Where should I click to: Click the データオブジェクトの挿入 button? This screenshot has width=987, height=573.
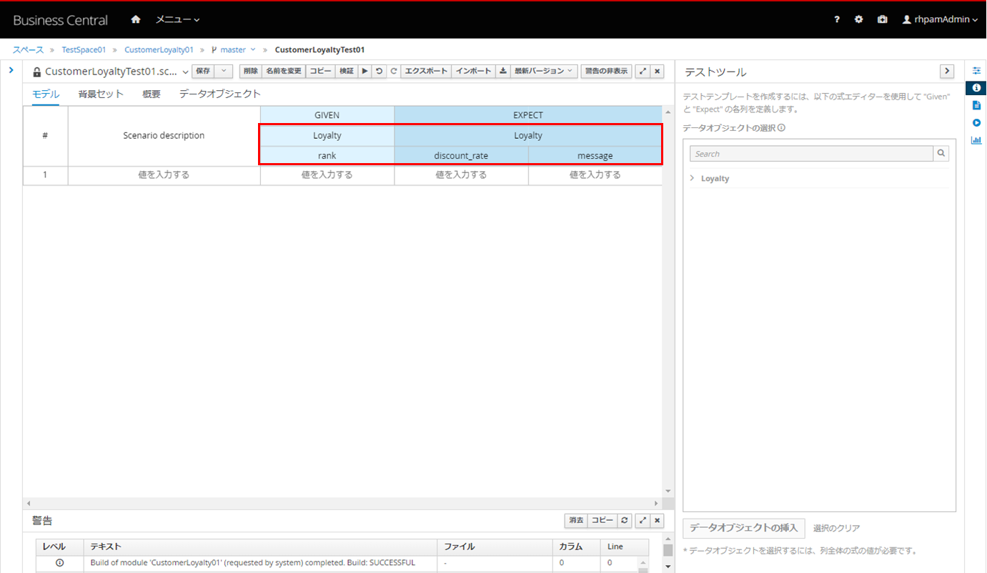pyautogui.click(x=744, y=528)
